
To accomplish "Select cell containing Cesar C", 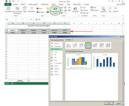I will click(23, 30).
